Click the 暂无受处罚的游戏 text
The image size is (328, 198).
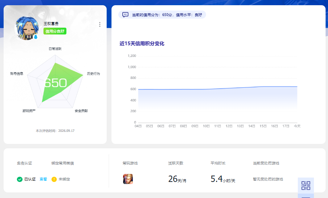point(268,179)
